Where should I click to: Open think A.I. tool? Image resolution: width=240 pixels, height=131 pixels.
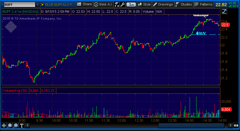pos(104,4)
